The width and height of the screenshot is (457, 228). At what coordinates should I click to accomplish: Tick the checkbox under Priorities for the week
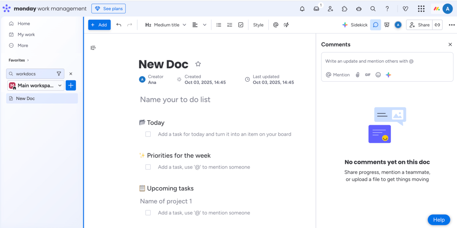click(148, 167)
